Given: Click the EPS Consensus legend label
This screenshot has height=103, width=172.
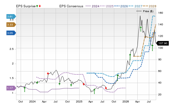Looking at the screenshot, I should pos(71,6).
